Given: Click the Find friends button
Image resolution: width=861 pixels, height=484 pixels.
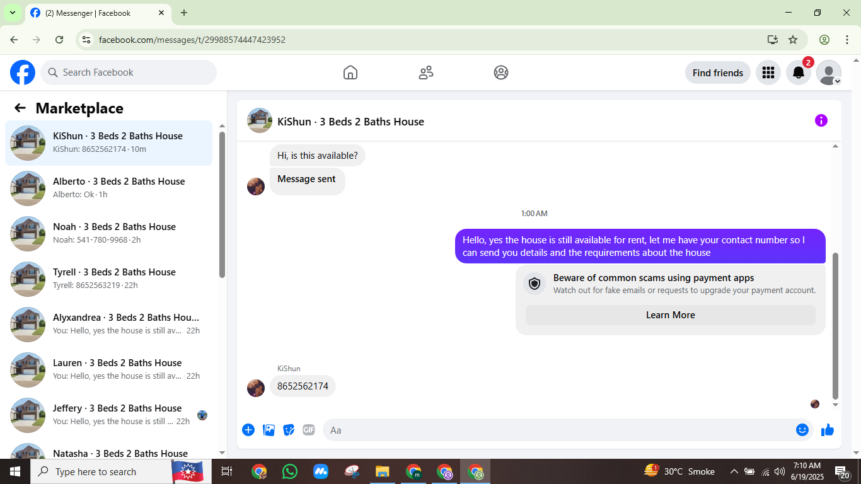Looking at the screenshot, I should point(717,72).
